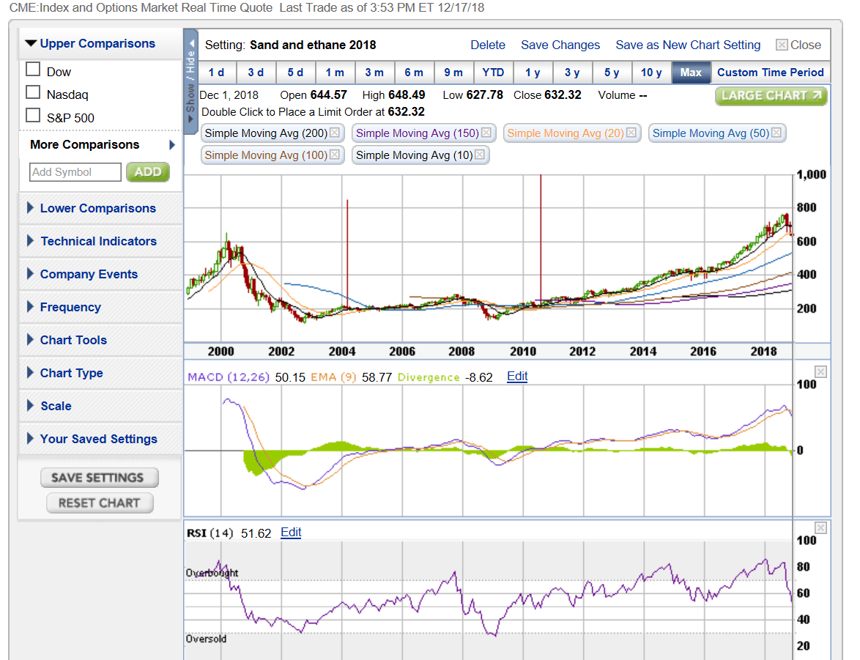Toggle the Show / Hide sidebar handle
The height and width of the screenshot is (660, 860).
(x=190, y=81)
